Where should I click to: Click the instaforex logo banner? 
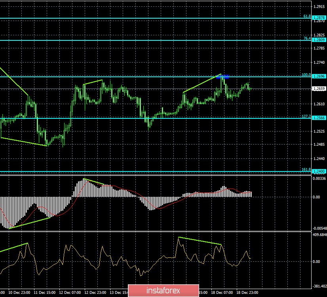click(x=163, y=290)
